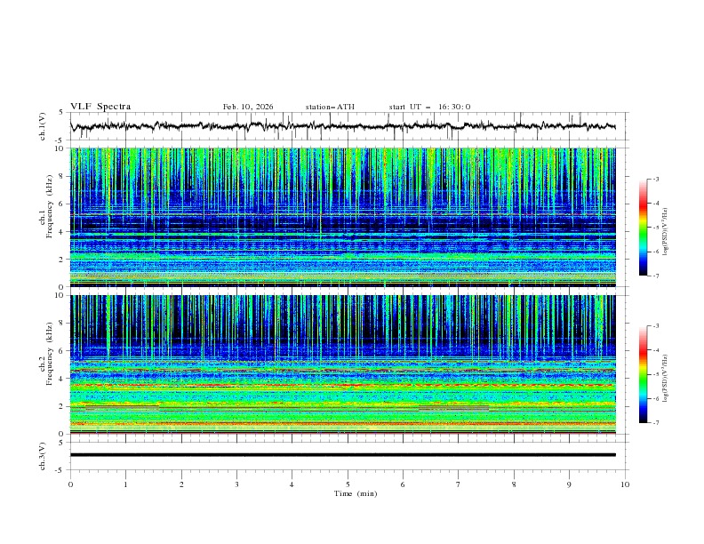
Task: Click time axis tick label '10'
Action: (x=625, y=484)
